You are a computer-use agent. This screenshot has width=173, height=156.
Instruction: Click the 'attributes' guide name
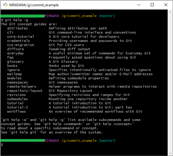(18, 28)
